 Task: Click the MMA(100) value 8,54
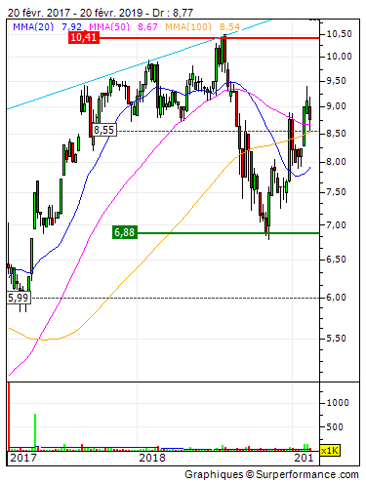[x=229, y=27]
